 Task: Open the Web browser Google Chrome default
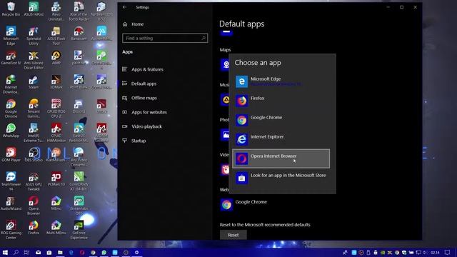tap(243, 205)
